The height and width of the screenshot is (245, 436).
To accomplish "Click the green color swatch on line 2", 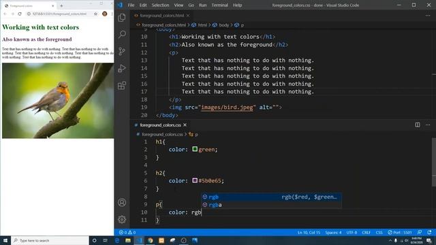I will pyautogui.click(x=195, y=149).
